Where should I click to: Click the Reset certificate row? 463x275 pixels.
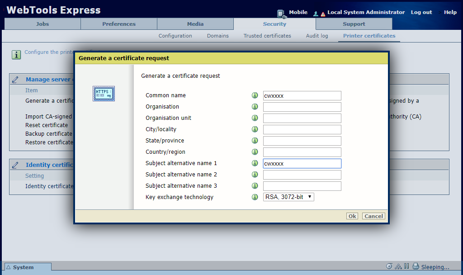pyautogui.click(x=47, y=125)
